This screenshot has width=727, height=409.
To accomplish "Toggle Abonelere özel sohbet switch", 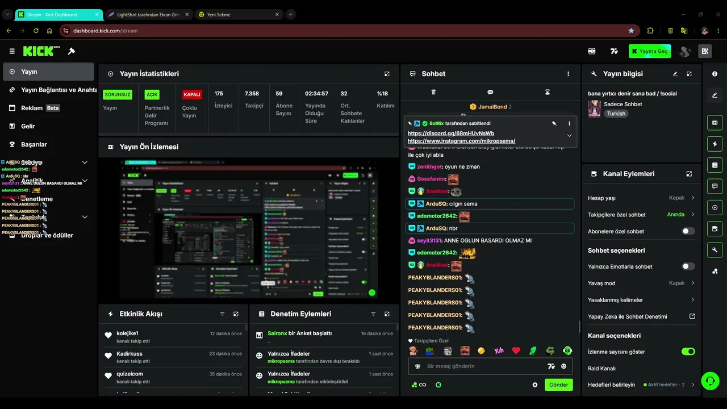I will pyautogui.click(x=688, y=231).
